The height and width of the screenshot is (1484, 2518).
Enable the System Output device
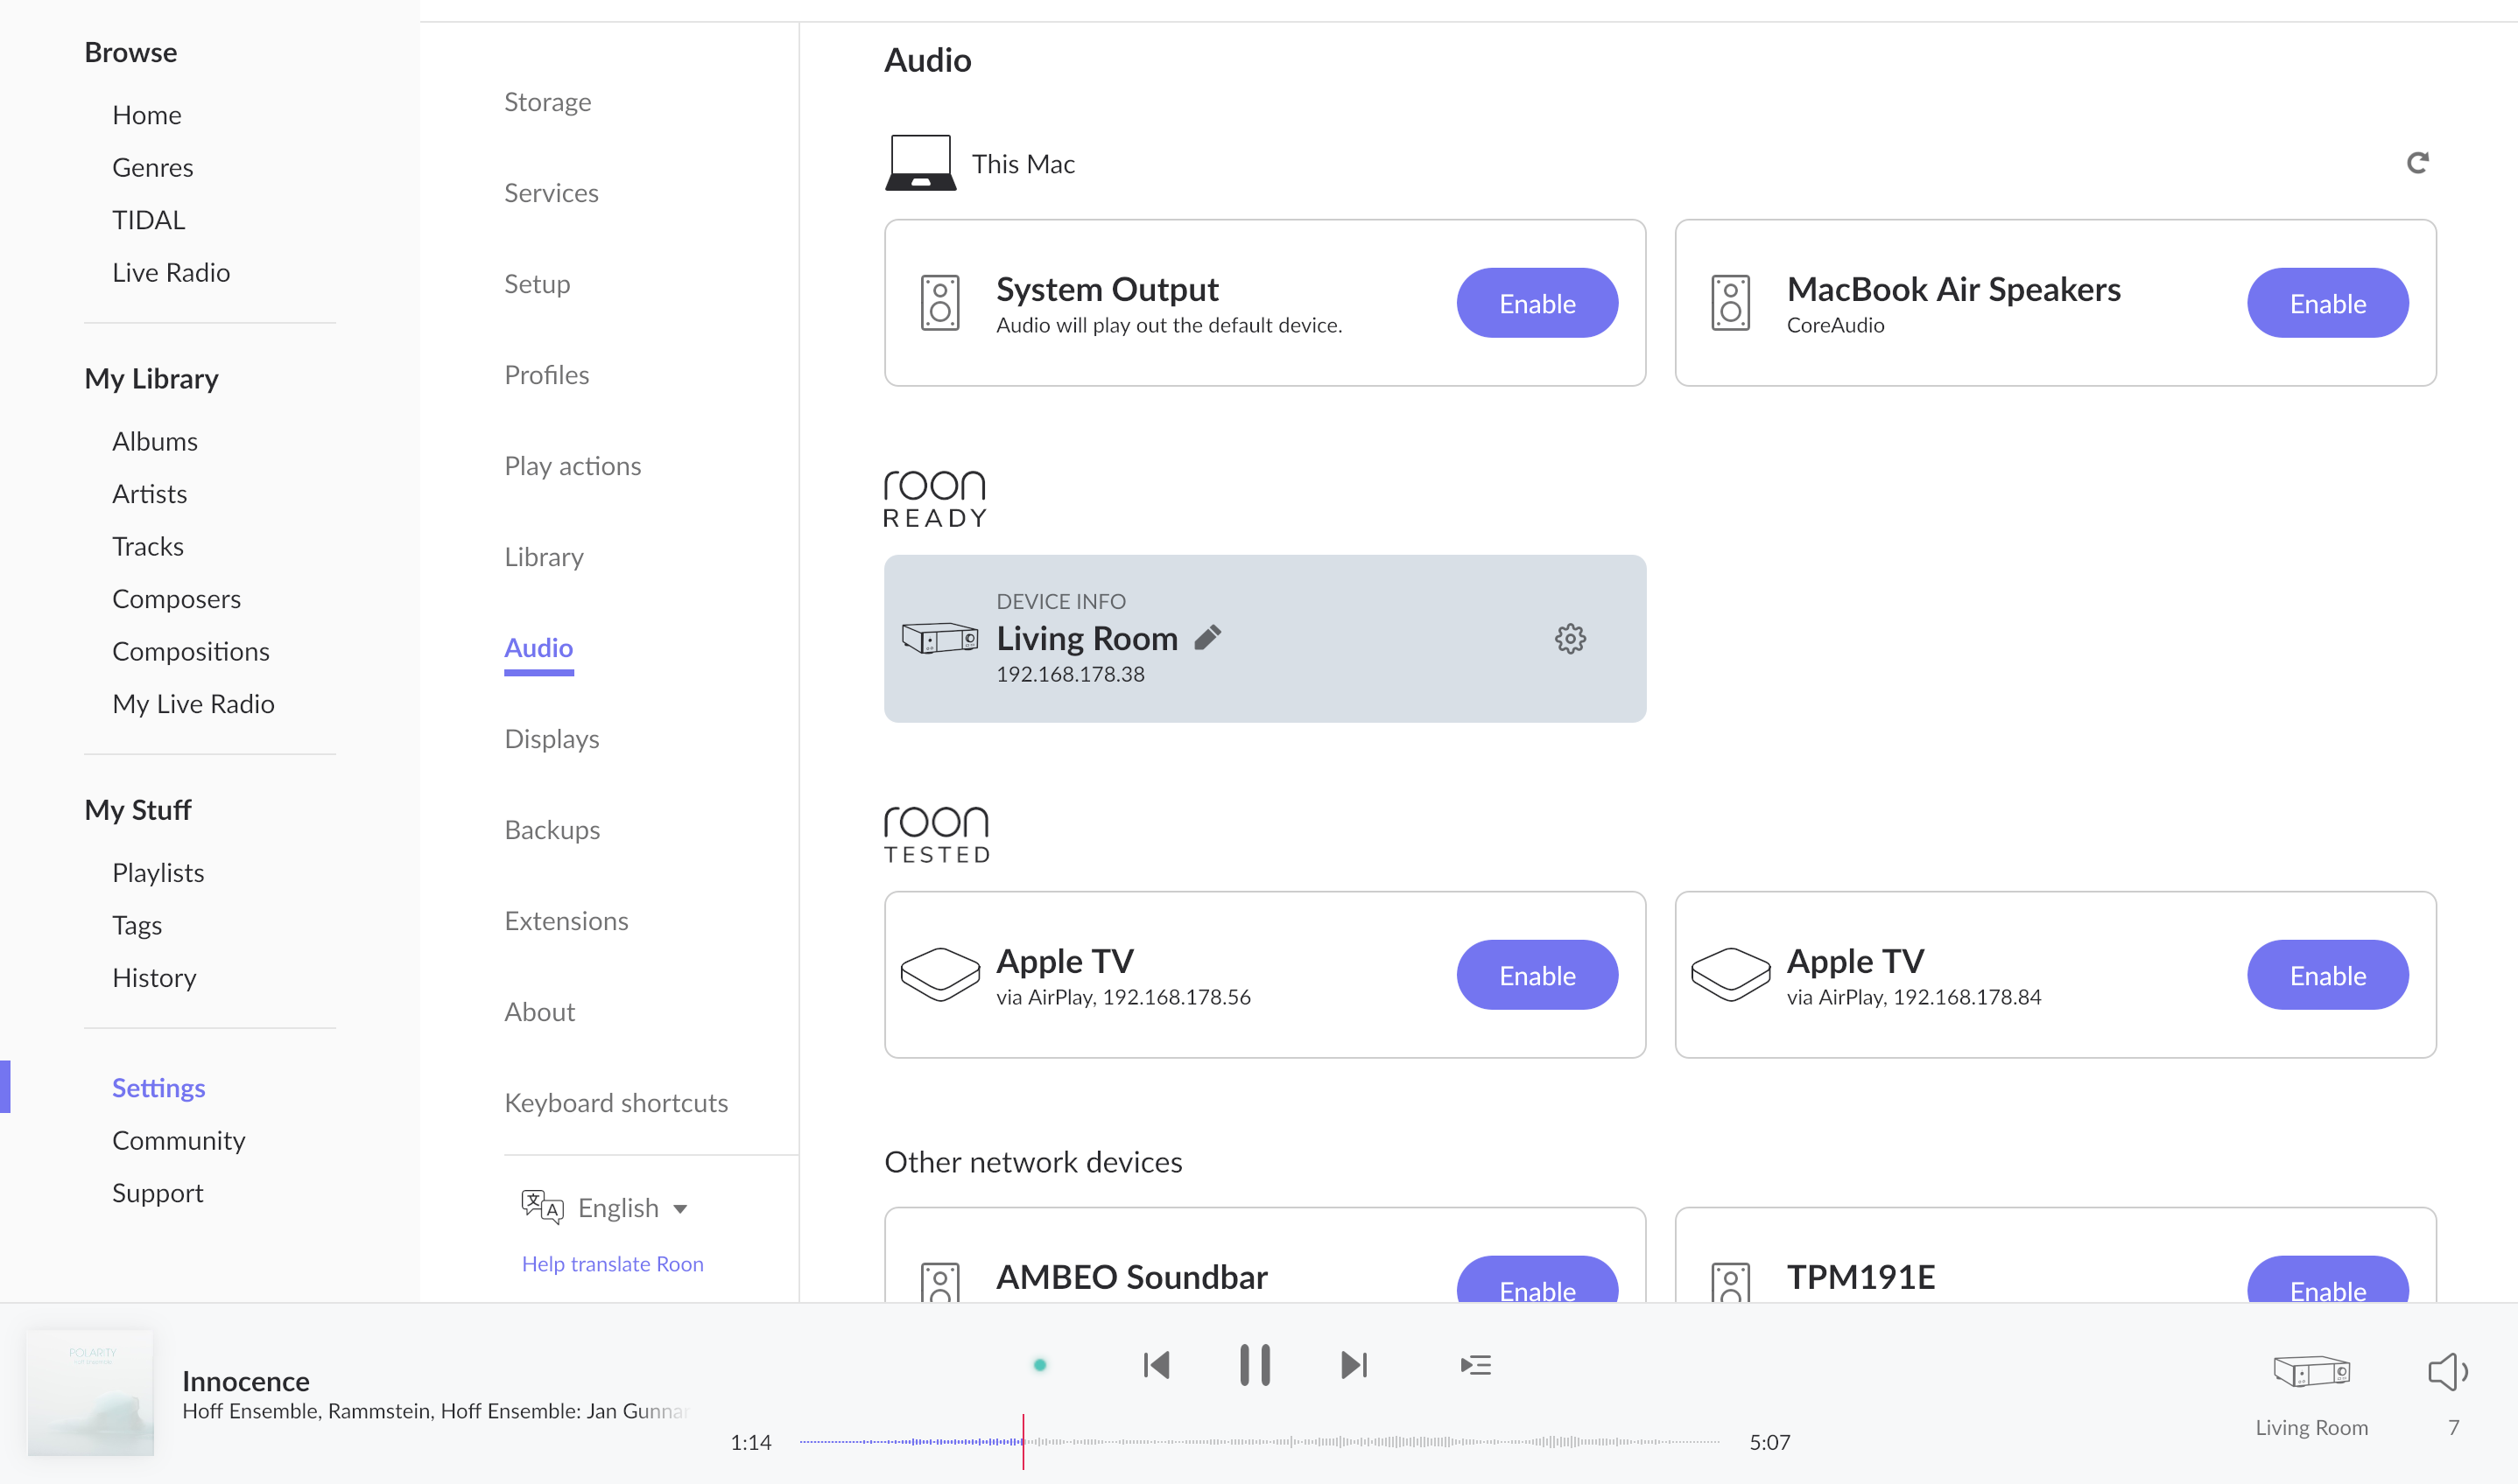click(x=1537, y=302)
